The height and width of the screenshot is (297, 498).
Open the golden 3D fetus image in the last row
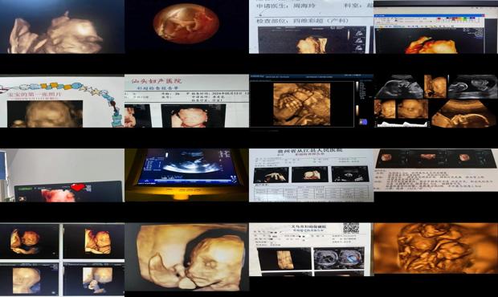click(x=435, y=249)
